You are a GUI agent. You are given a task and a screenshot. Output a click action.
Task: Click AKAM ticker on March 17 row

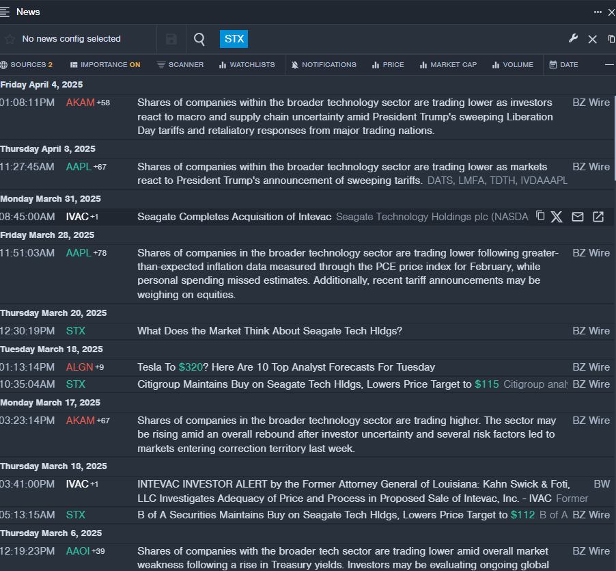pyautogui.click(x=80, y=421)
